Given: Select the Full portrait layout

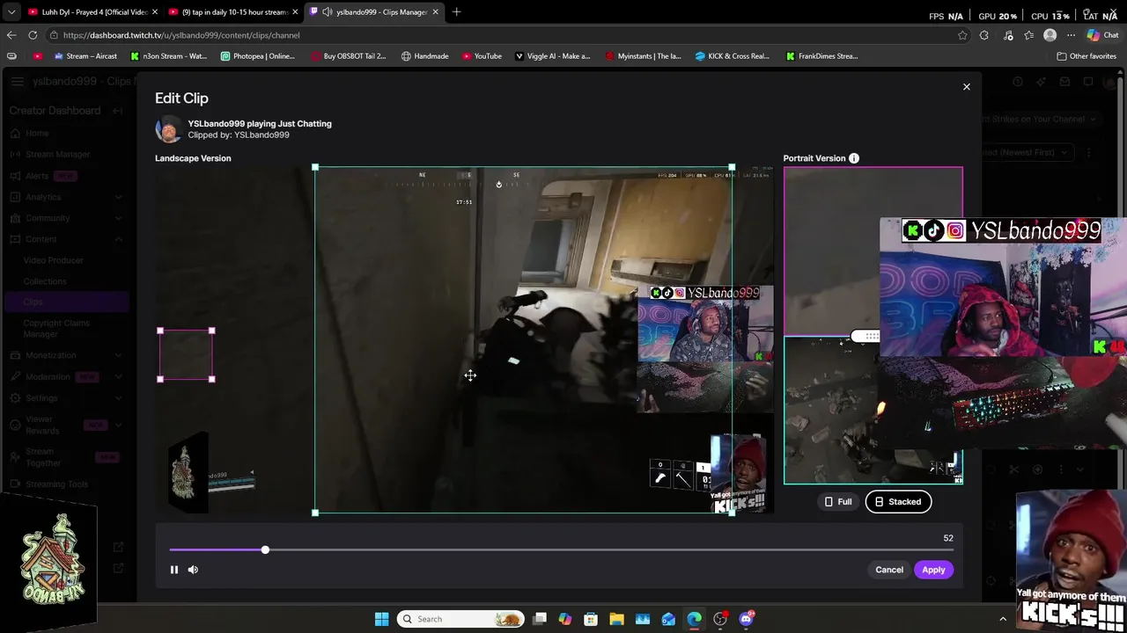Looking at the screenshot, I should [x=837, y=502].
